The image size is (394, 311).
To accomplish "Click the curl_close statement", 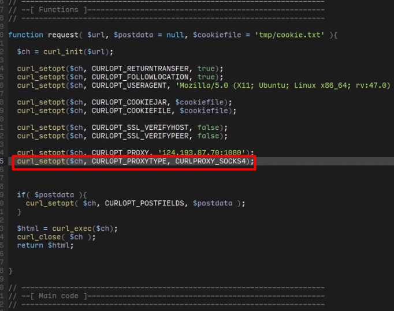I will [56, 237].
